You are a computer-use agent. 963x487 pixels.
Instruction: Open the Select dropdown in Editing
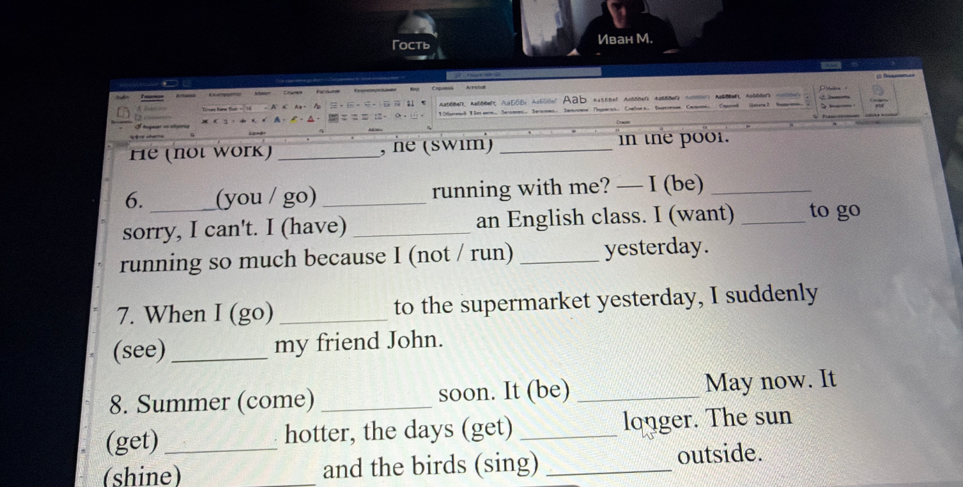point(838,106)
